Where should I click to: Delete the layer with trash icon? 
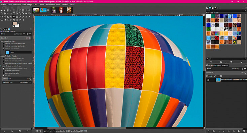pyautogui.click(x=244, y=131)
